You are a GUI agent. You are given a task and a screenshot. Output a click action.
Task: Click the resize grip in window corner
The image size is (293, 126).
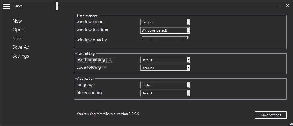coord(291,124)
